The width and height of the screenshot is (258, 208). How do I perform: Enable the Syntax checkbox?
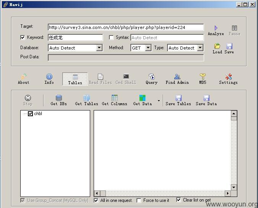click(111, 37)
